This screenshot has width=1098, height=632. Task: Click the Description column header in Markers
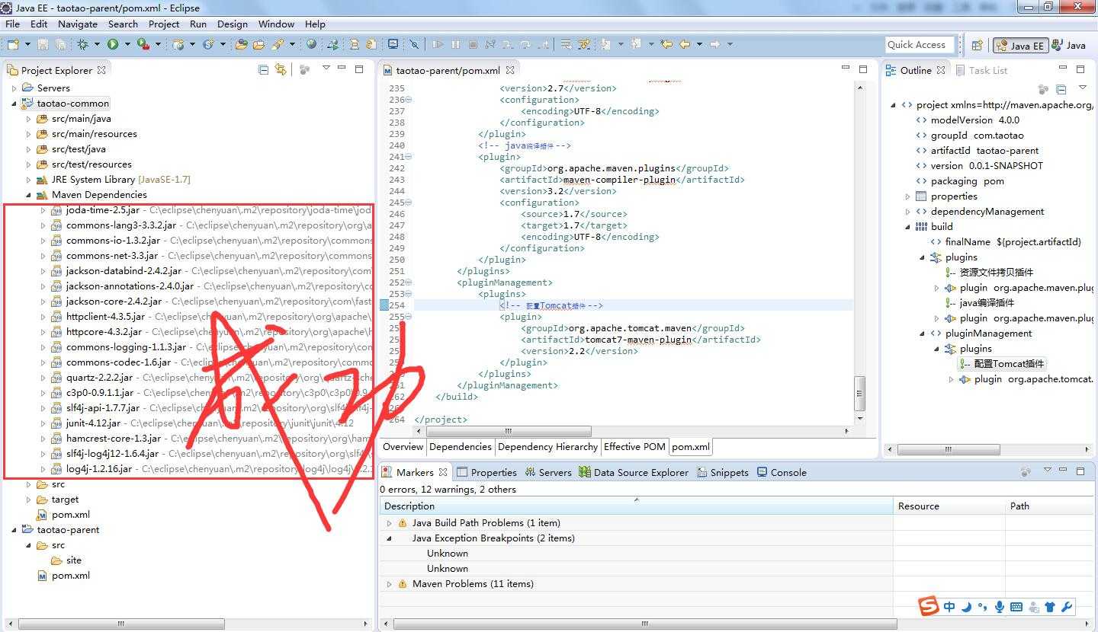pyautogui.click(x=636, y=506)
